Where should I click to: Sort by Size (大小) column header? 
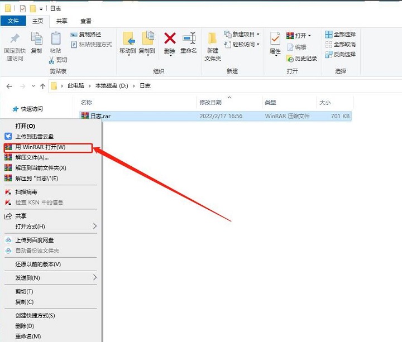[x=335, y=103]
